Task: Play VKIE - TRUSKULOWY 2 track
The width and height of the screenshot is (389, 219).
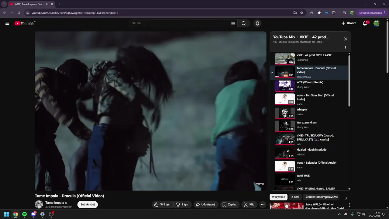Action: coord(309,139)
